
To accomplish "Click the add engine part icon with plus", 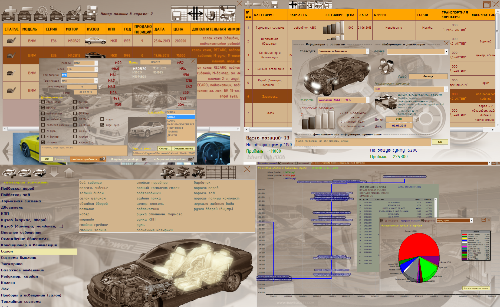I will (x=168, y=172).
